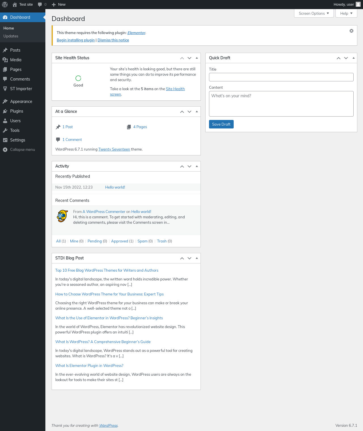This screenshot has width=363, height=431.
Task: Open 'What Is Elementor Plugin in WordPress?' article
Action: (89, 366)
